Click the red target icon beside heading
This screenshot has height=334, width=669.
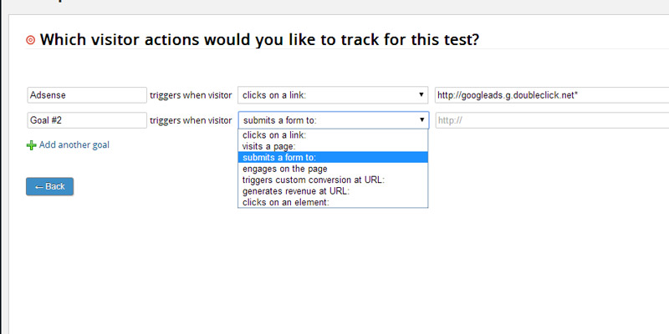coord(31,40)
